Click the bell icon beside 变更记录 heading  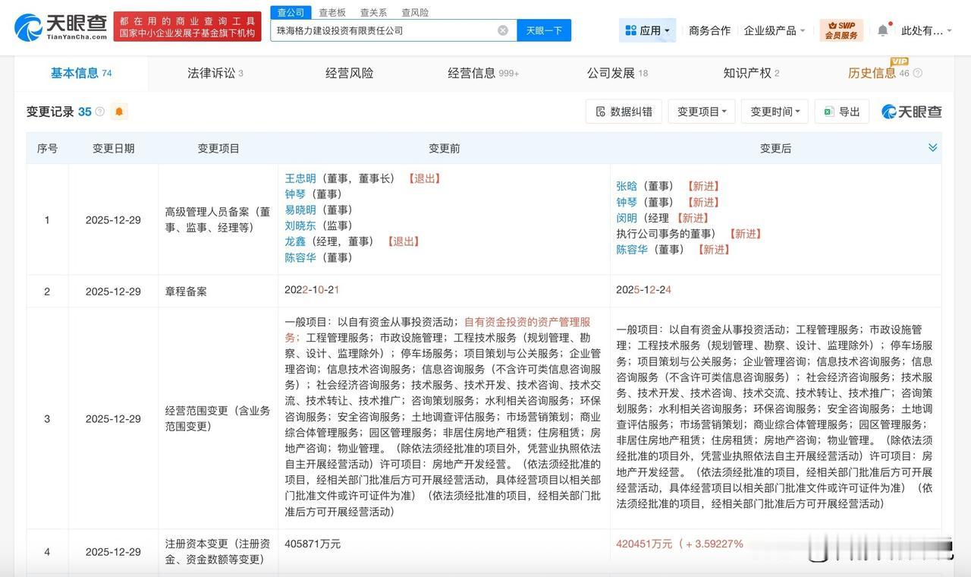tap(118, 112)
